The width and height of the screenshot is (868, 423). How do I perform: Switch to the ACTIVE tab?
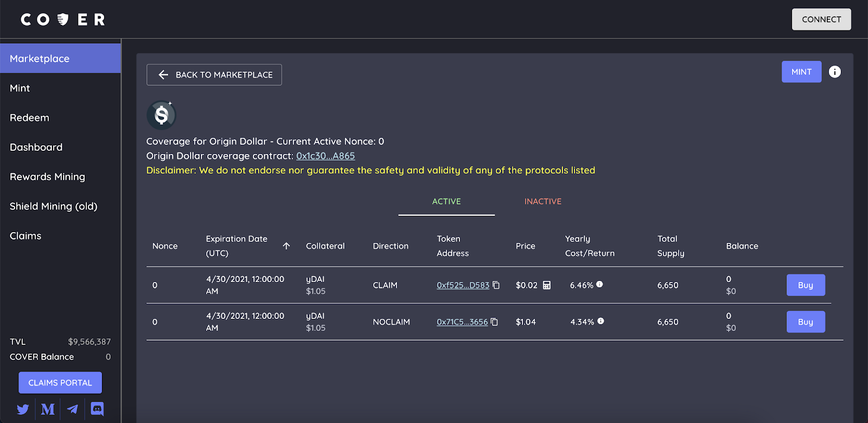[446, 201]
